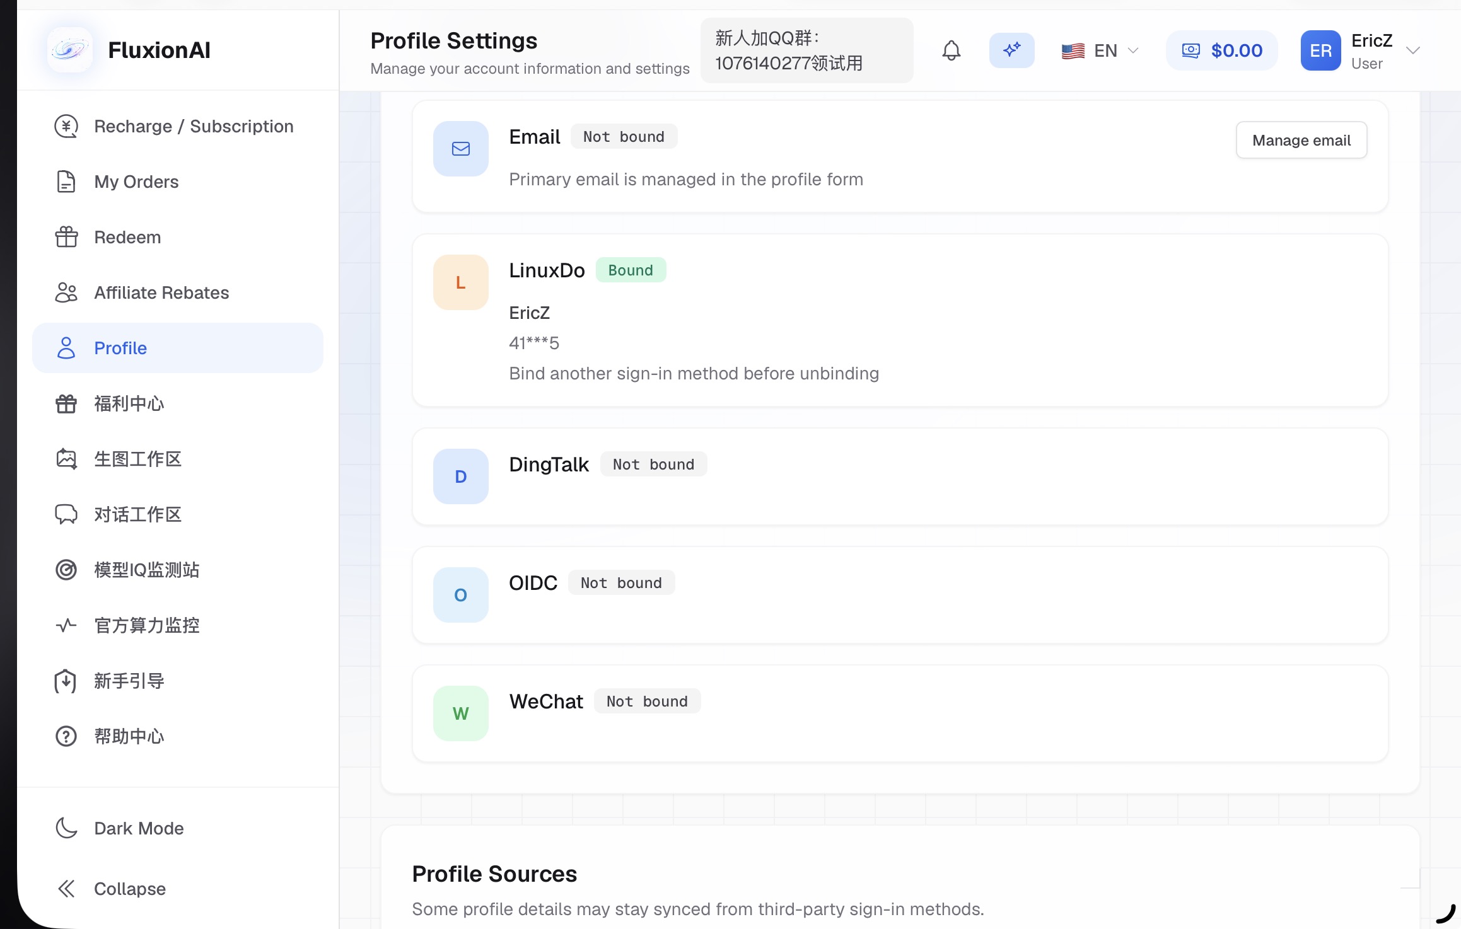This screenshot has width=1461, height=929.
Task: Click the OIDC 'O' icon tile
Action: (x=461, y=595)
